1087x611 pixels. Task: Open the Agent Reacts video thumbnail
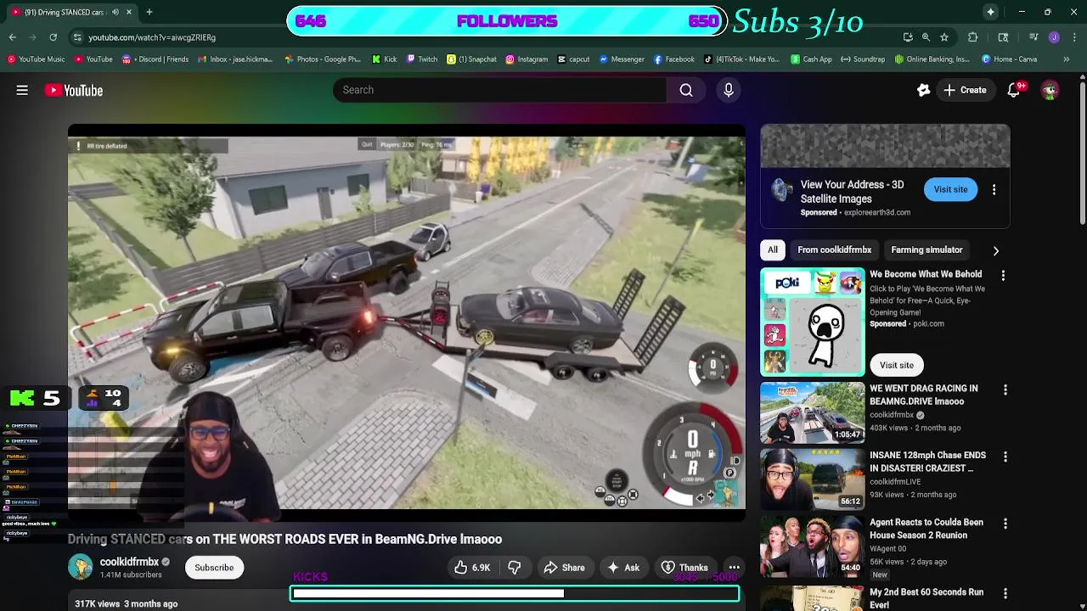pyautogui.click(x=813, y=547)
